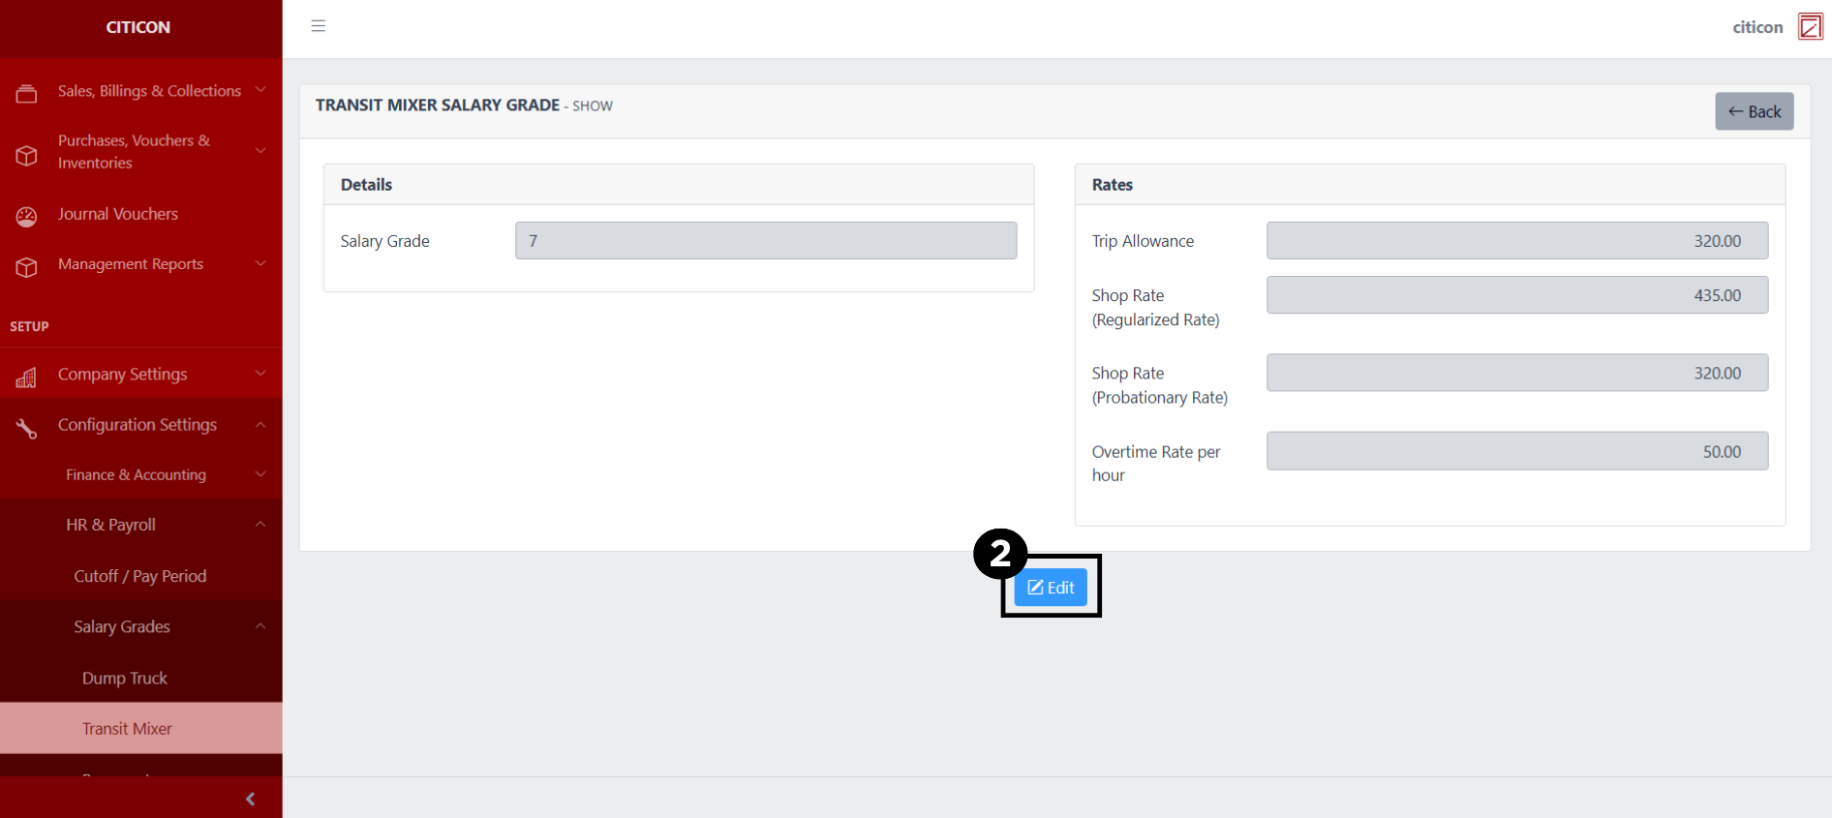Click the citicon user avatar icon
This screenshot has height=818, width=1832.
coord(1810,27)
